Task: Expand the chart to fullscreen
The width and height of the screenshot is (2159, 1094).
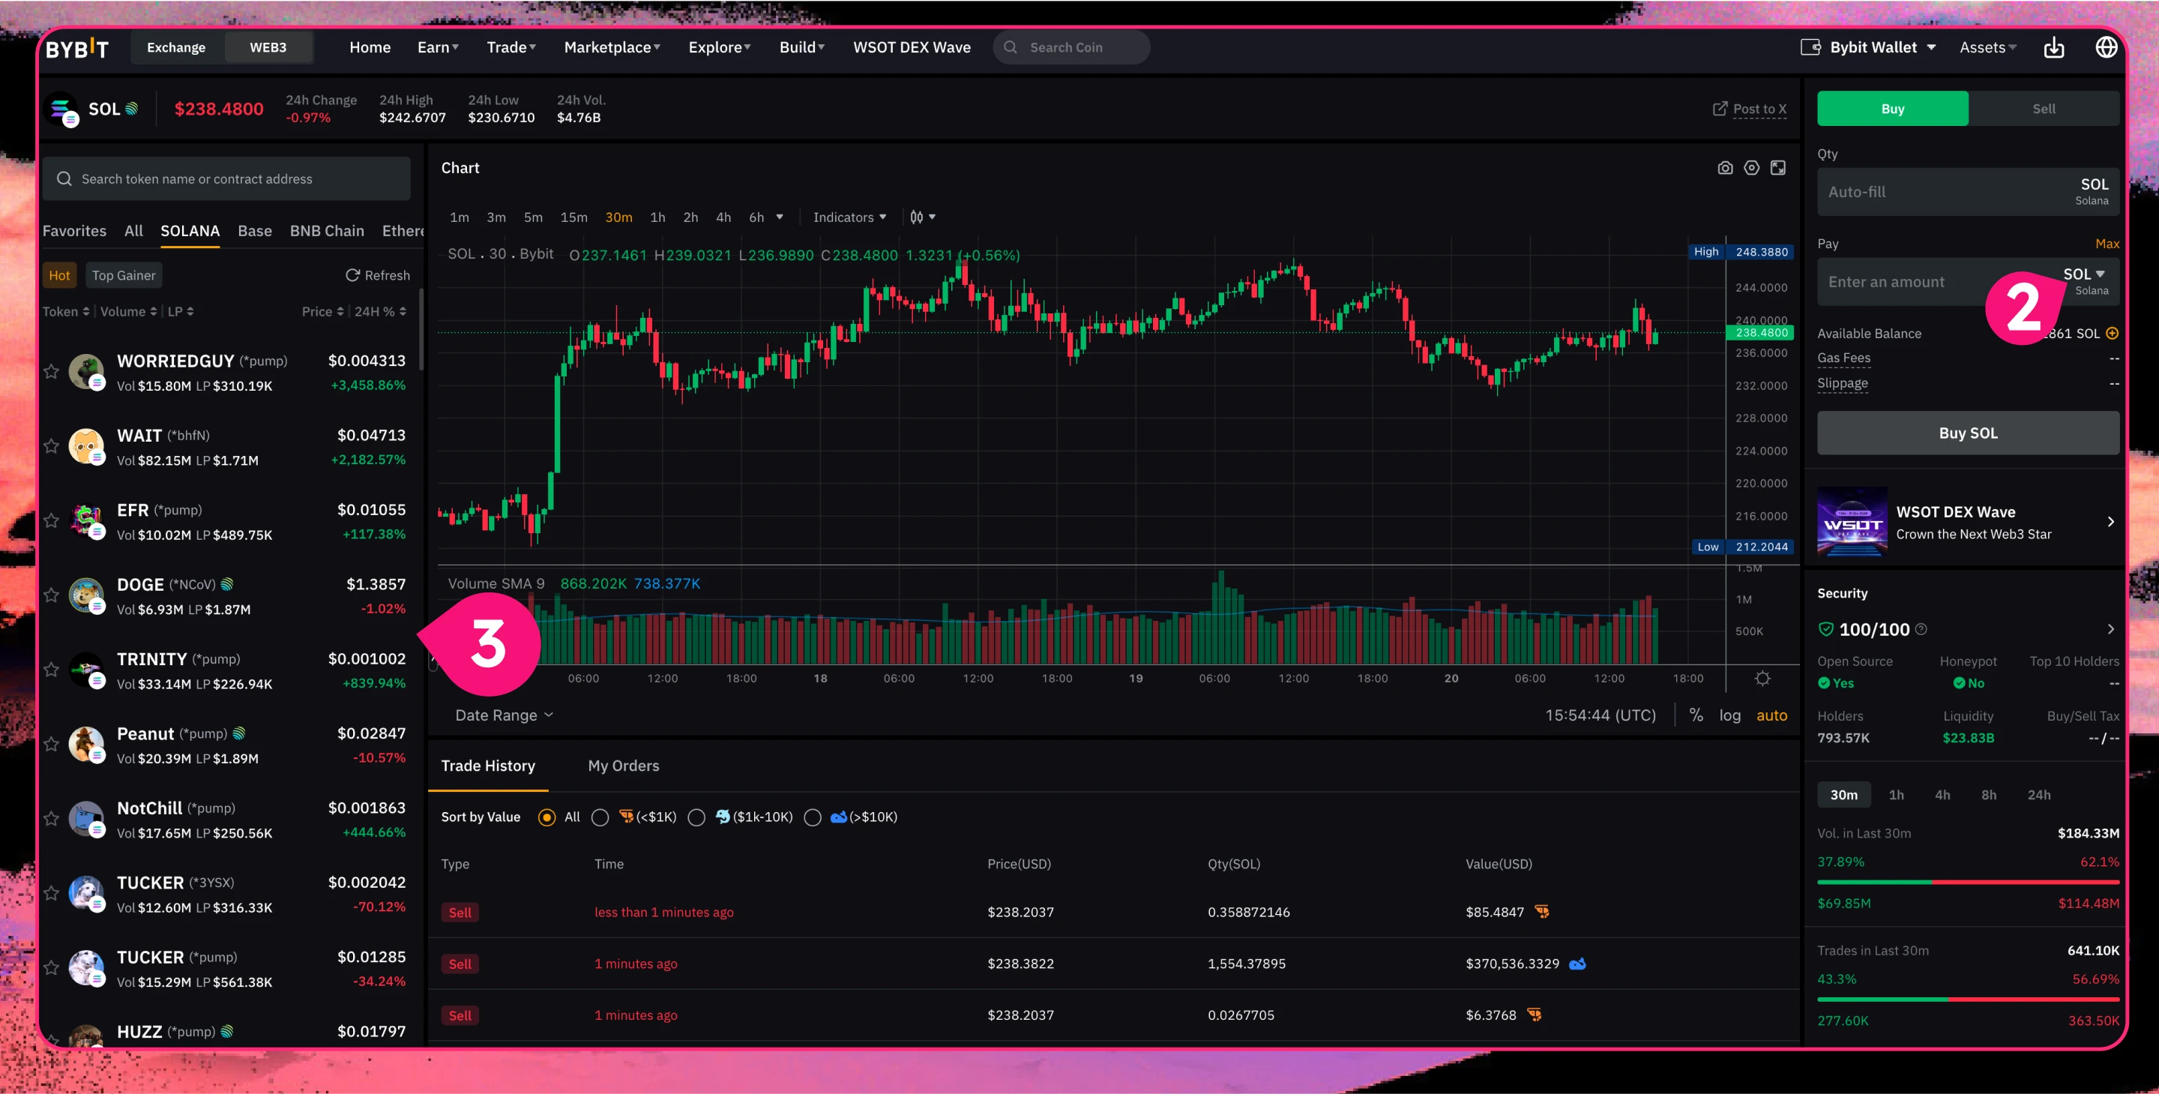Action: coord(1777,168)
